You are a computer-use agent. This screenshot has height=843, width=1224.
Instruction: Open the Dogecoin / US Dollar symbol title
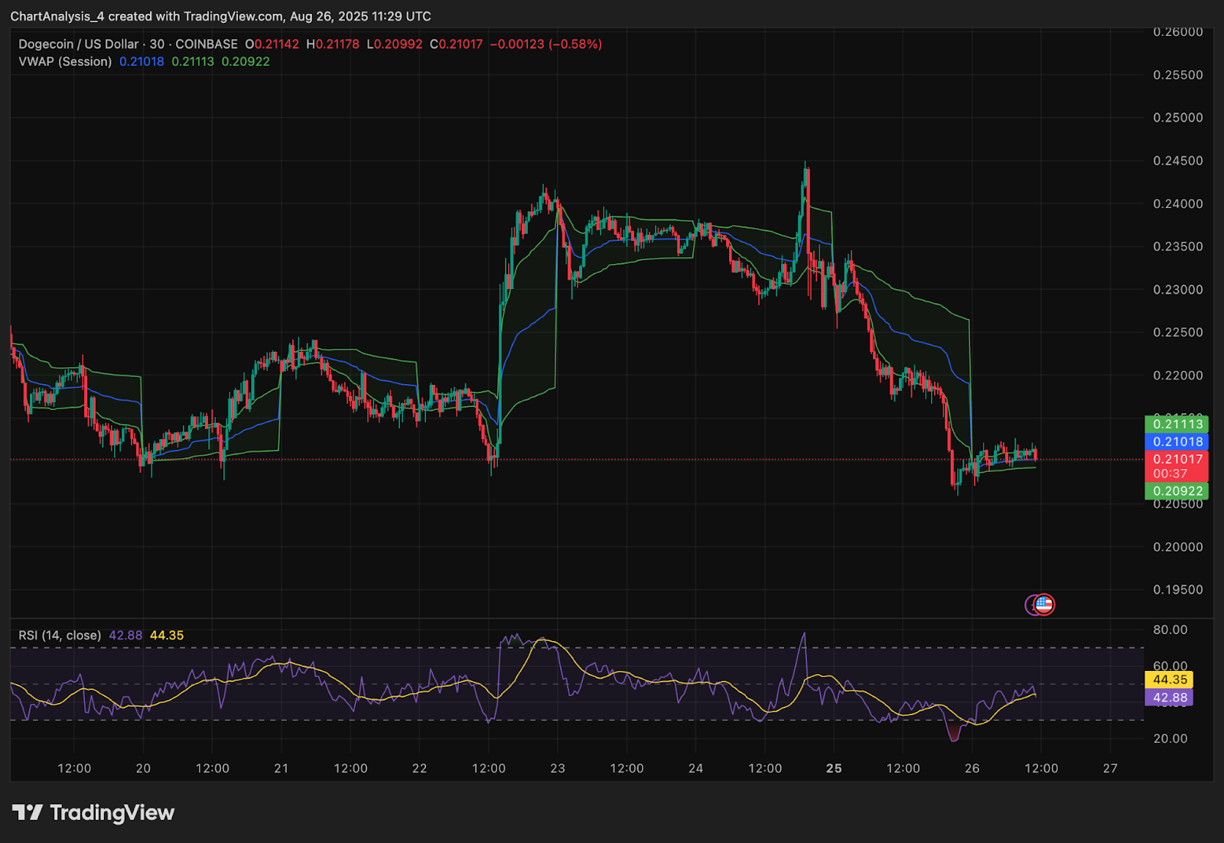point(79,44)
